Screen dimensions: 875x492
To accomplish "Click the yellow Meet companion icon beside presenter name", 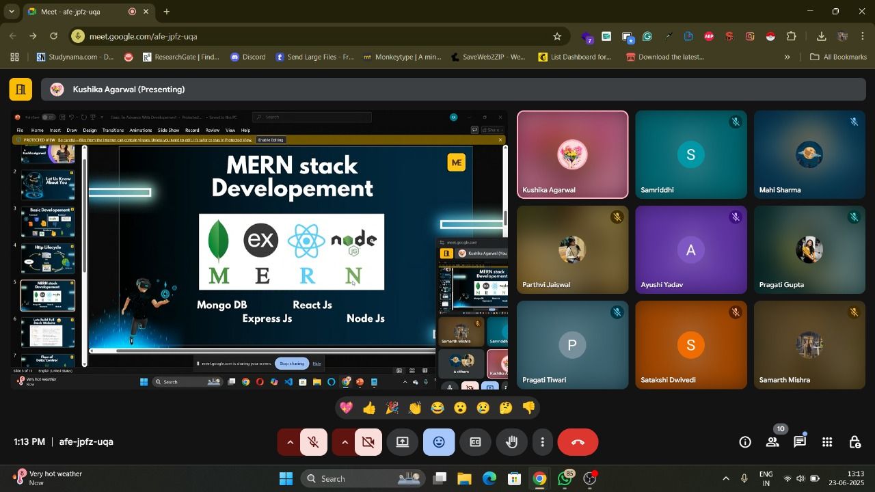I will [x=21, y=90].
